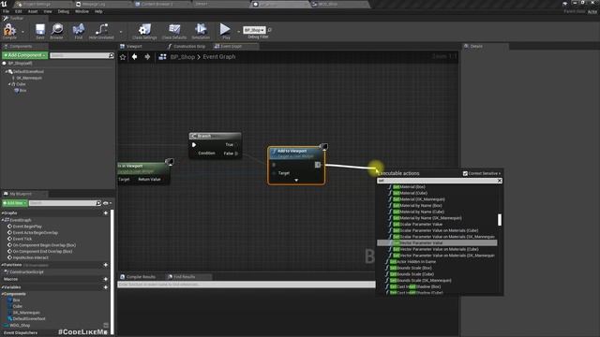Add new function with plus icon

coord(106,265)
